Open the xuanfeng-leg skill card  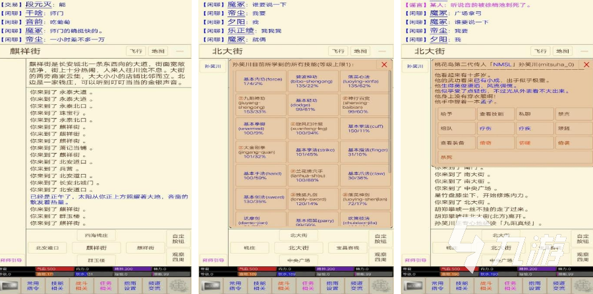click(x=312, y=129)
